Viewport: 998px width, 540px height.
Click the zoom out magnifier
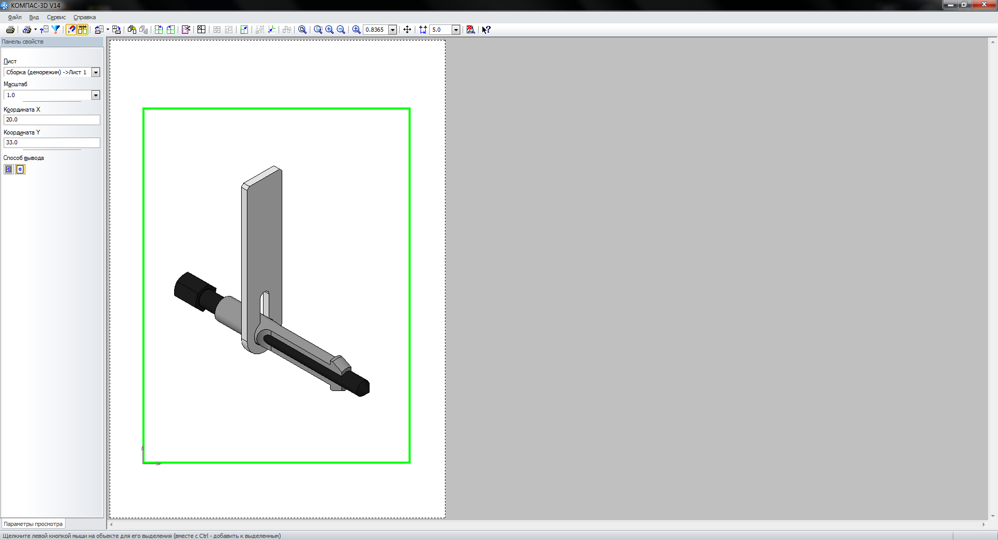(341, 30)
